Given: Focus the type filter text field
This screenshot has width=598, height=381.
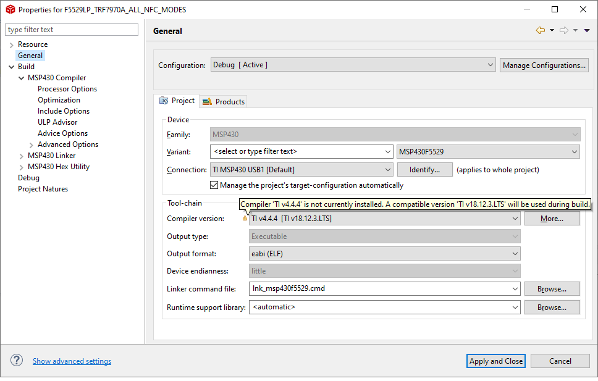Looking at the screenshot, I should pos(72,30).
